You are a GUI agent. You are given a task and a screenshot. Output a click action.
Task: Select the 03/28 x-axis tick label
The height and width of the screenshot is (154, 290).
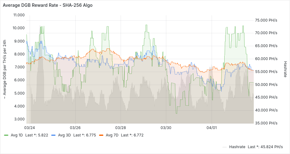pyautogui.click(x=120, y=128)
